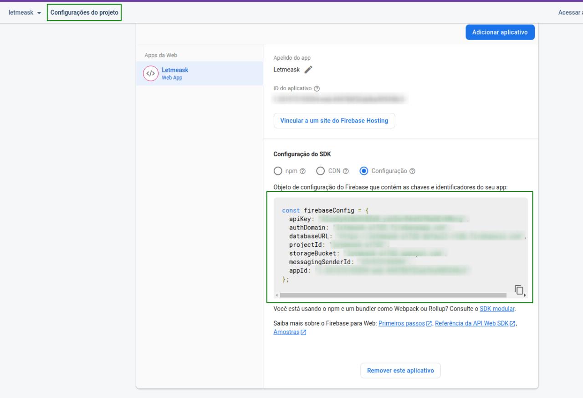
Task: Open help icon beside ID do aplicativo
Action: [x=317, y=88]
